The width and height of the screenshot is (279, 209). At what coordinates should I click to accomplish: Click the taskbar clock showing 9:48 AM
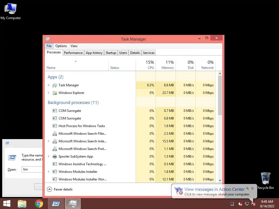(x=267, y=204)
